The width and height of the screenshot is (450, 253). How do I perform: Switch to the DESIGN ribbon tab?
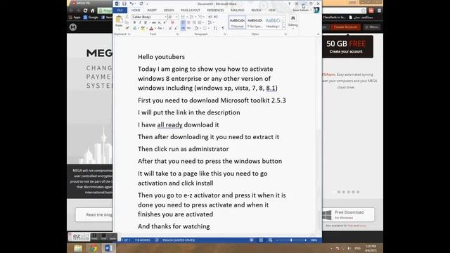coord(169,10)
